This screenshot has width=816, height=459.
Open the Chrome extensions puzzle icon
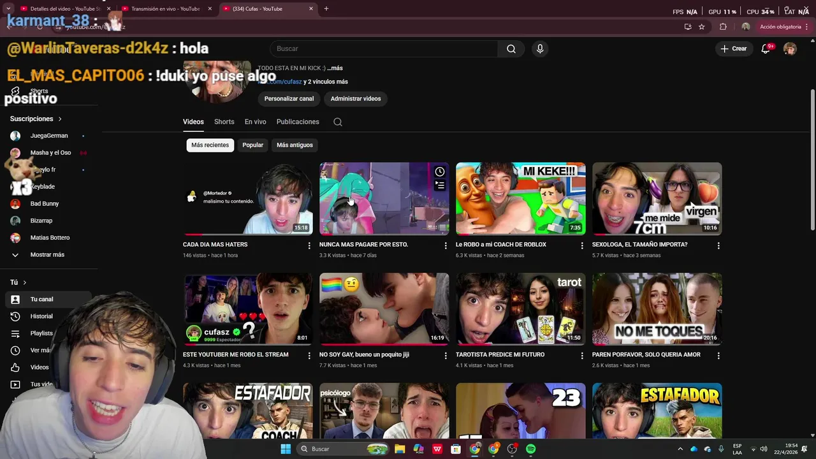point(723,27)
